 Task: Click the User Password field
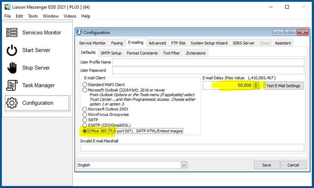[x=208, y=70]
